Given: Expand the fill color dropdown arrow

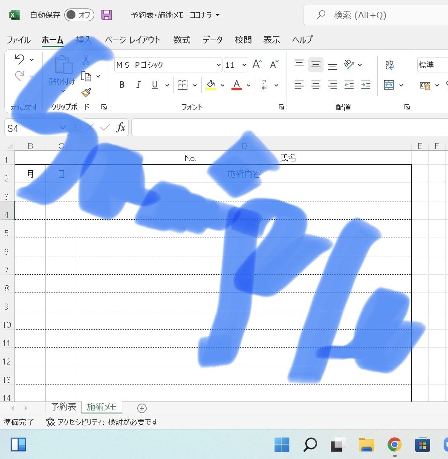Looking at the screenshot, I should click(223, 85).
